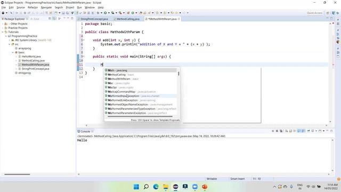Toggle Show Console When Standard Out Changes
This screenshot has height=192, width=341.
coord(299,131)
